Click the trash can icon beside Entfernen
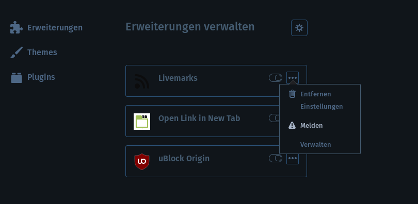This screenshot has height=204, width=418. point(292,94)
